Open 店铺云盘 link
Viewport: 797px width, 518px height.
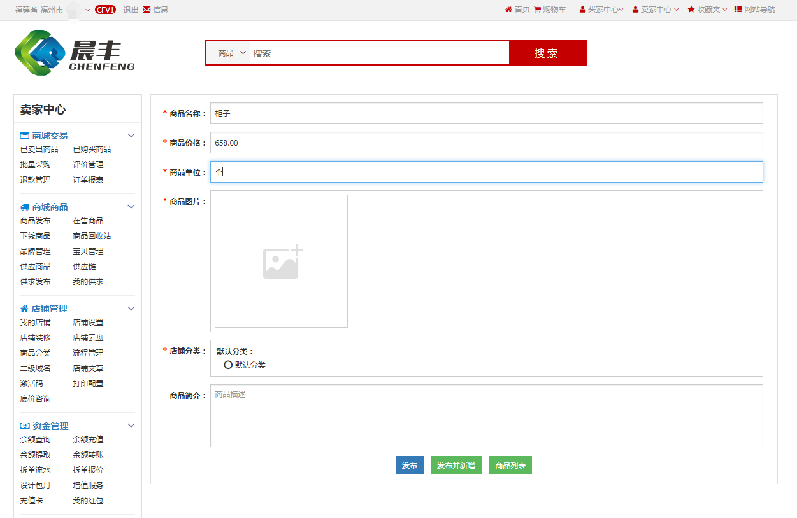pos(88,338)
